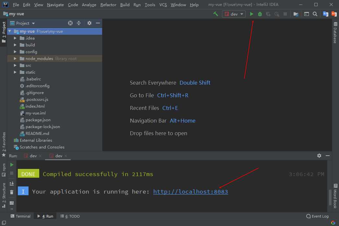
Task: Click the locate target crosshair in Project panel
Action: point(70,23)
